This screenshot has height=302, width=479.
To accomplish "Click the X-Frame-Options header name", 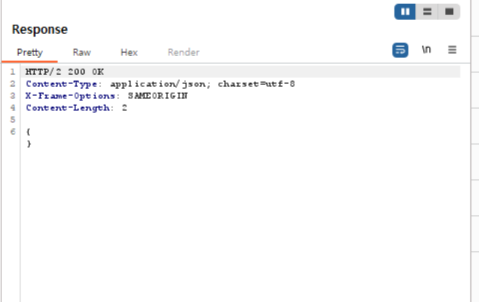I will pos(70,96).
